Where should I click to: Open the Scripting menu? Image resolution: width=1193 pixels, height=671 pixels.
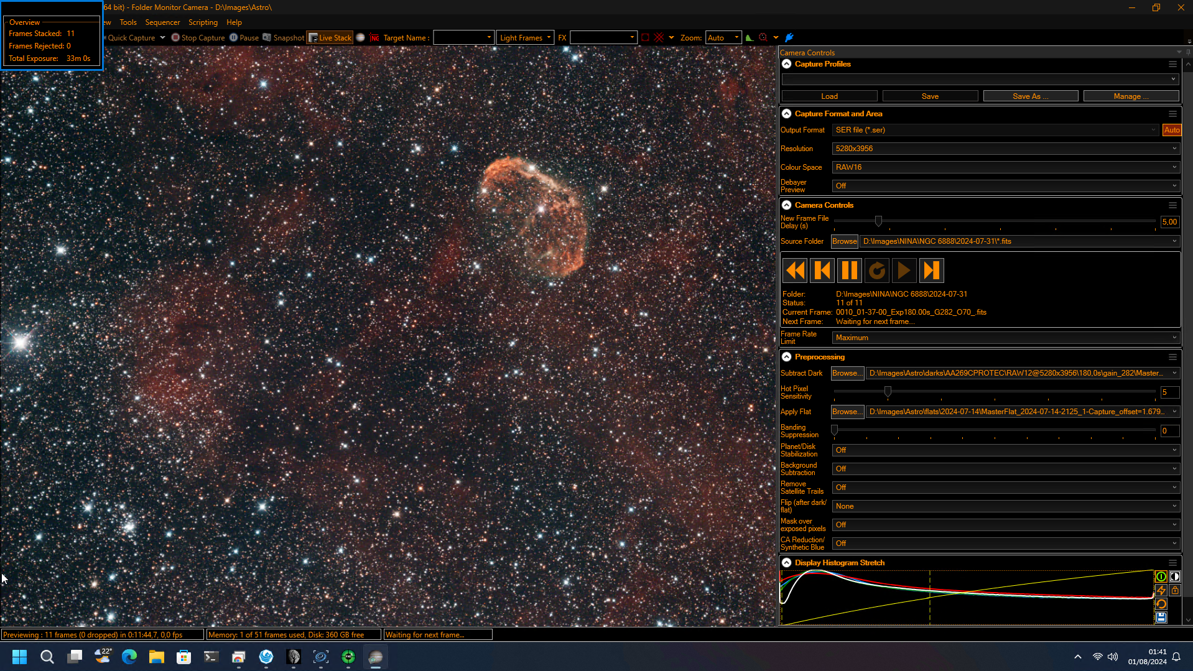pyautogui.click(x=203, y=22)
